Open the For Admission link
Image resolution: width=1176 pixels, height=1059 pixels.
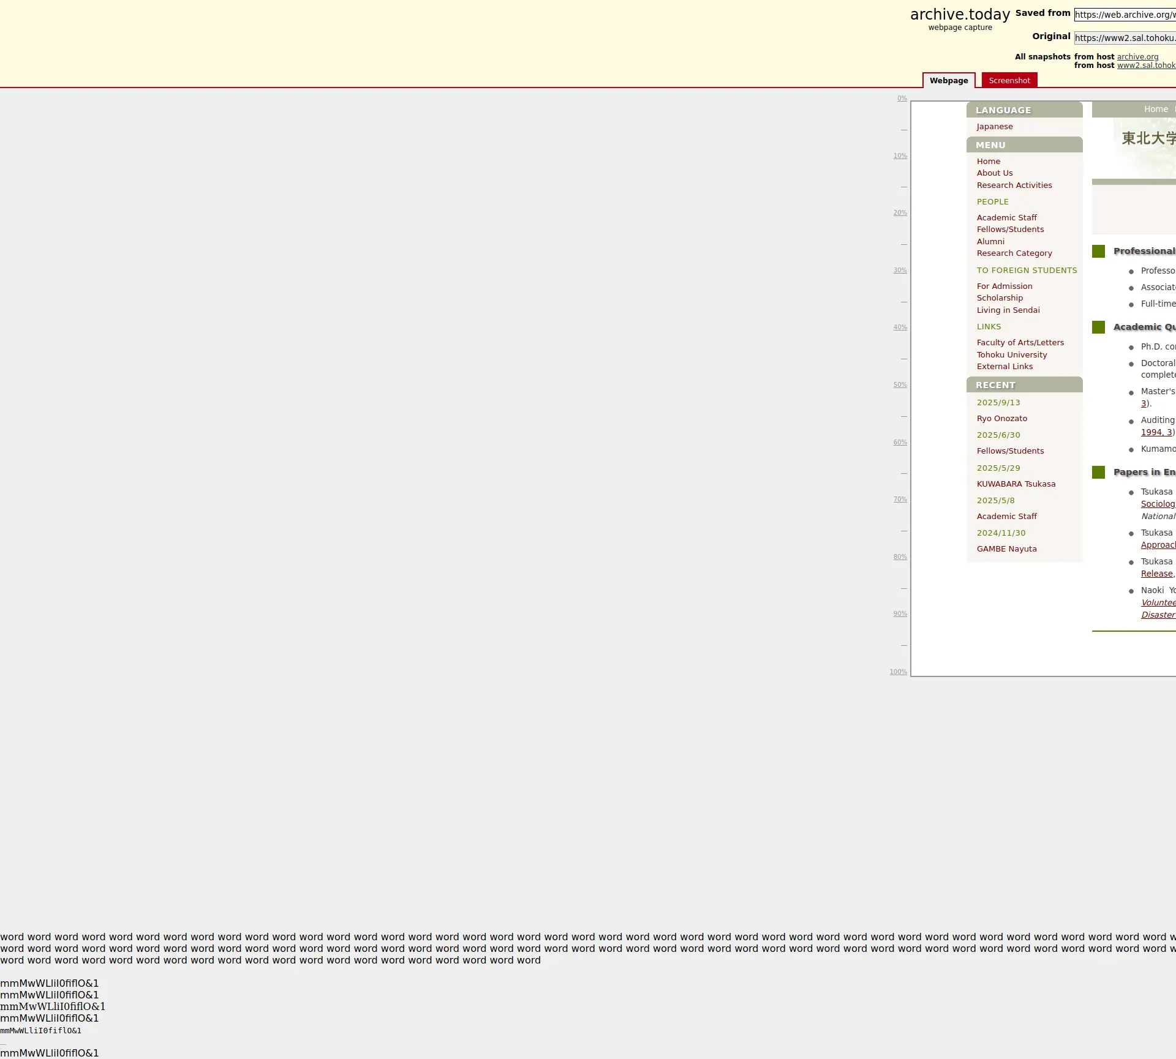pos(1004,286)
